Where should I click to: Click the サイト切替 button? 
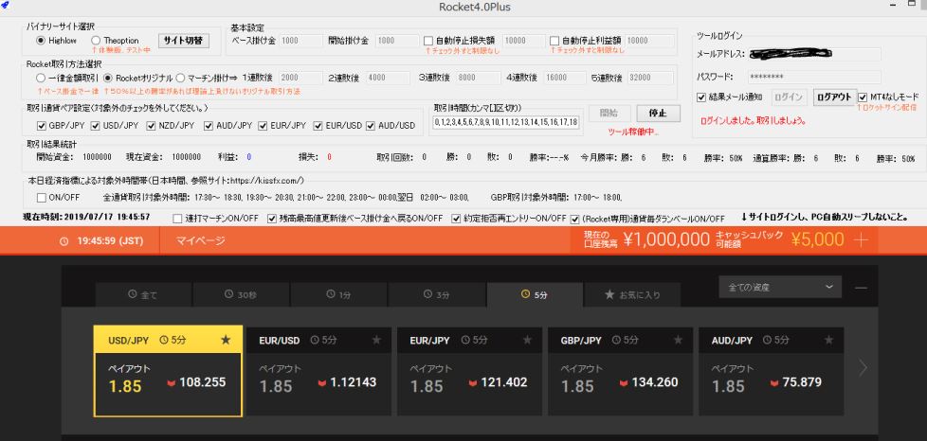[x=183, y=41]
